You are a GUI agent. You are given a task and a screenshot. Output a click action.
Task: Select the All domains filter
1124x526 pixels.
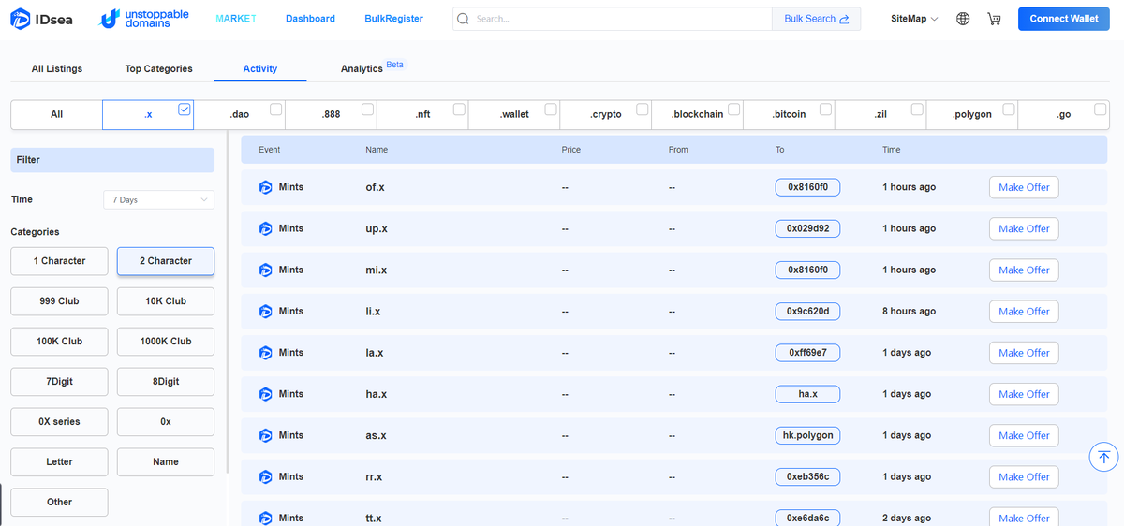tap(56, 114)
